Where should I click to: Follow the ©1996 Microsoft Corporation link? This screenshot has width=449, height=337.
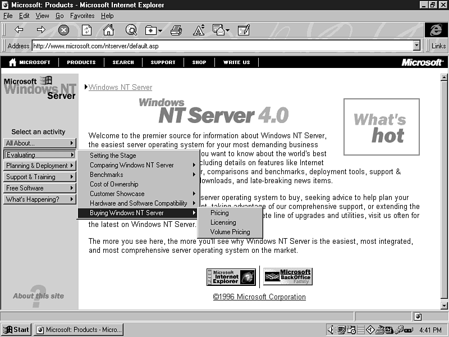point(259,297)
